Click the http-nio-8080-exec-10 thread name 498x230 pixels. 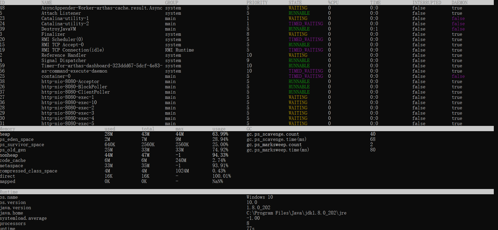pyautogui.click(x=69, y=103)
